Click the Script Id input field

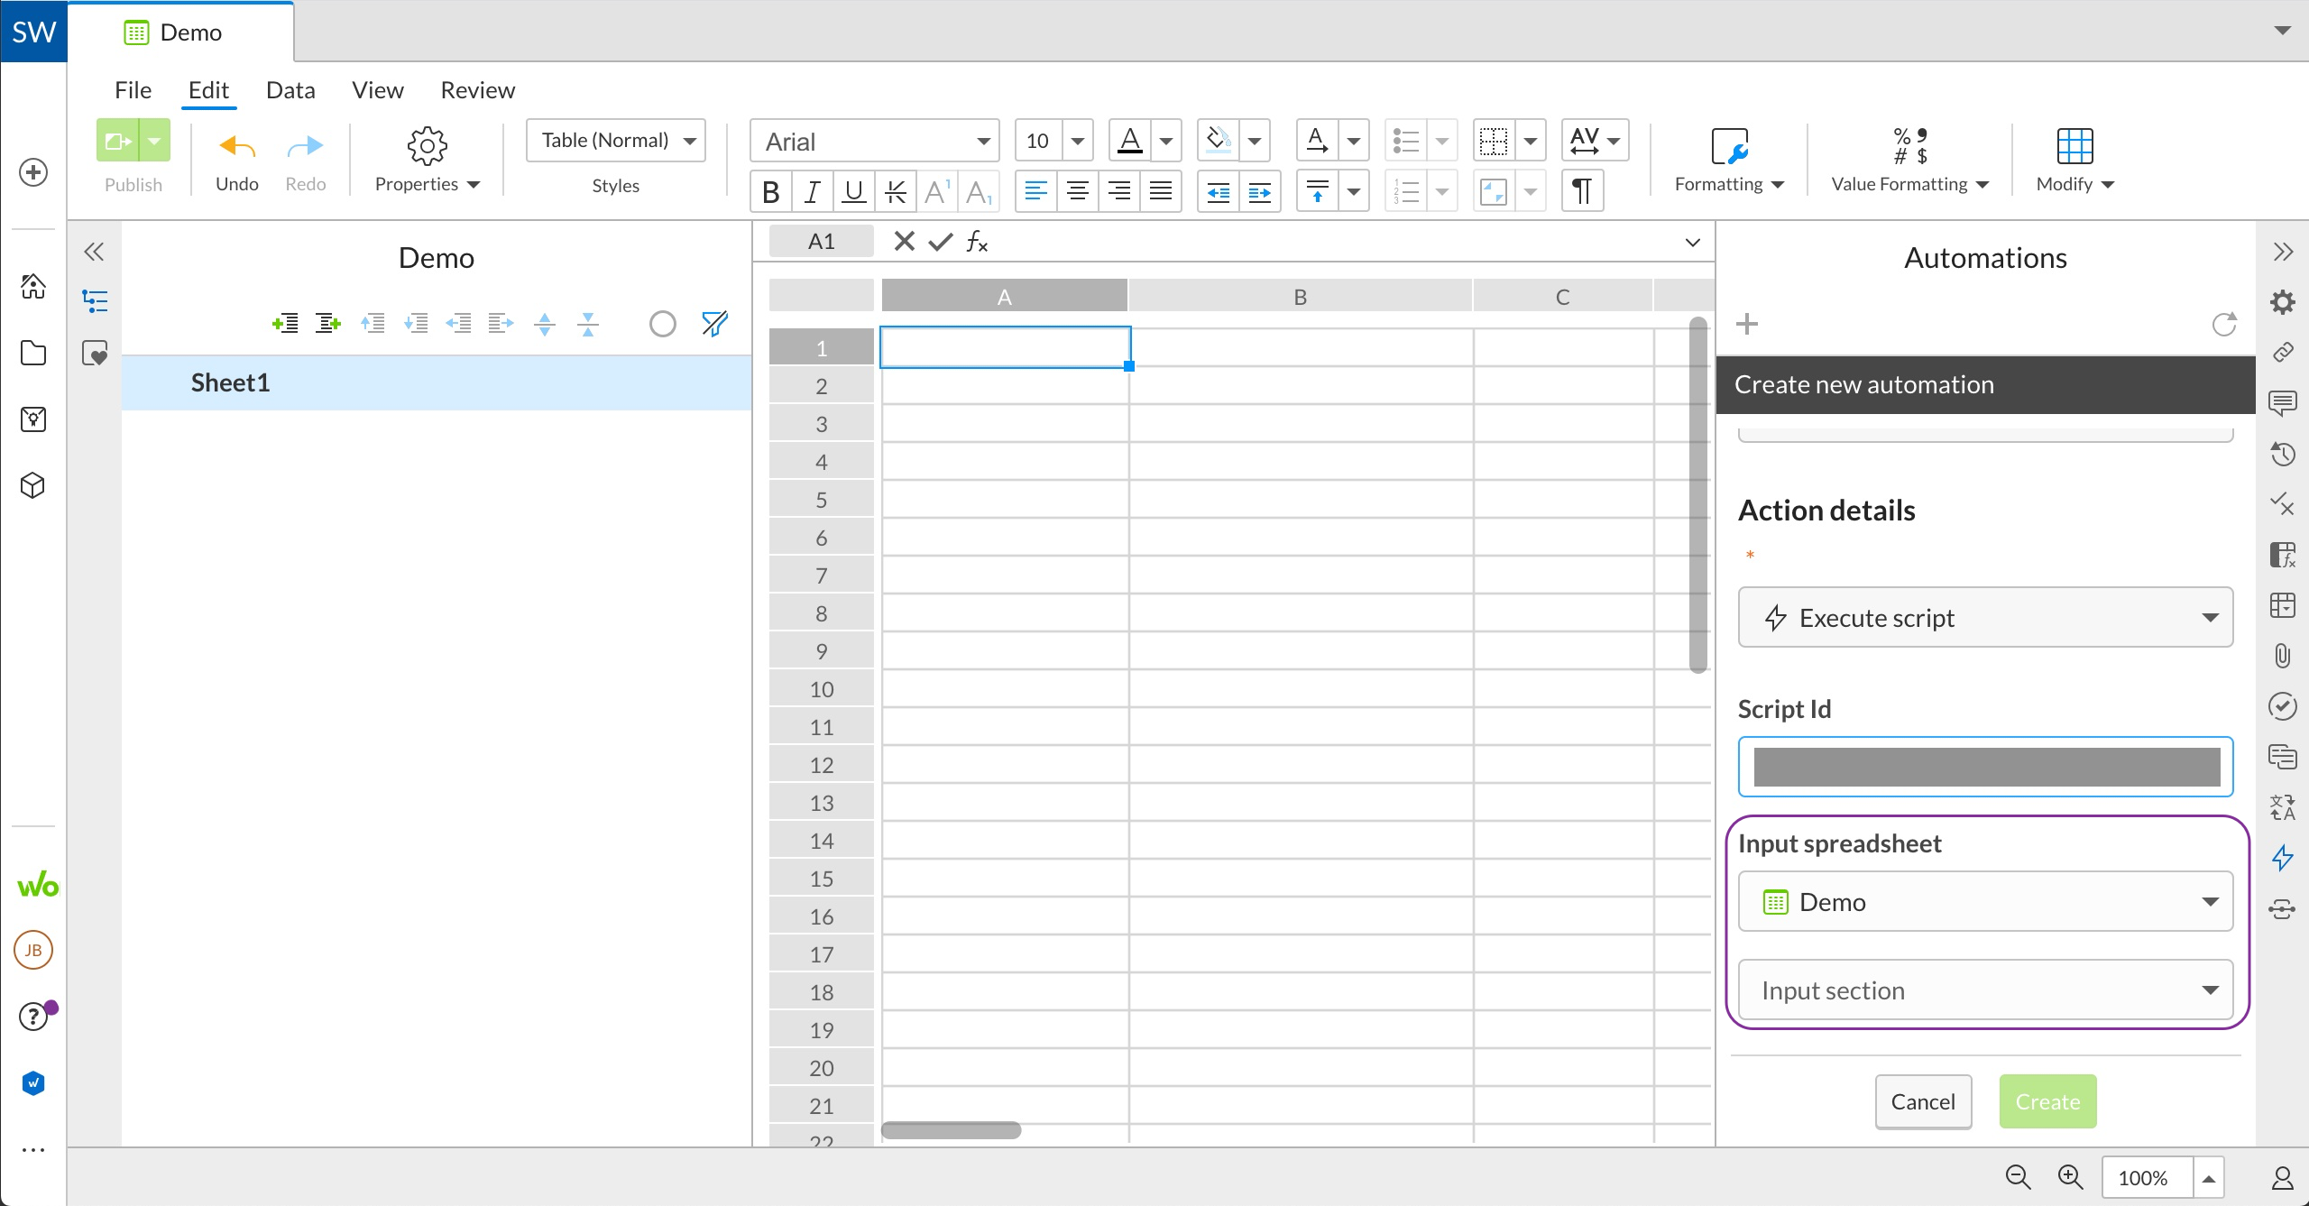pos(1983,767)
